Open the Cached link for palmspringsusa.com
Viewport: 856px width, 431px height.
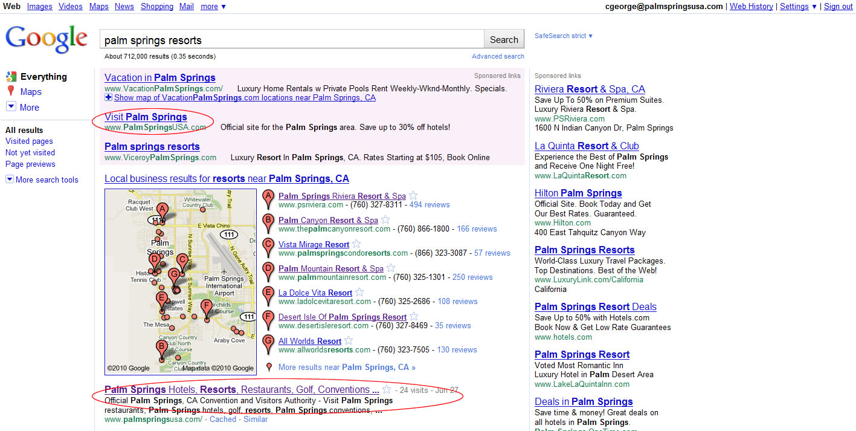[x=223, y=420]
